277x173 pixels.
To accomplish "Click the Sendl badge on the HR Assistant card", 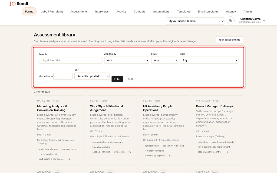I will click(x=157, y=101).
